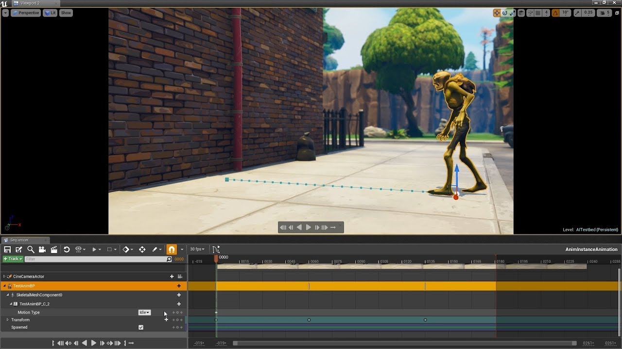Toggle the auto-key four-arrow icon
Screen dimensions: 622x349
[142, 250]
